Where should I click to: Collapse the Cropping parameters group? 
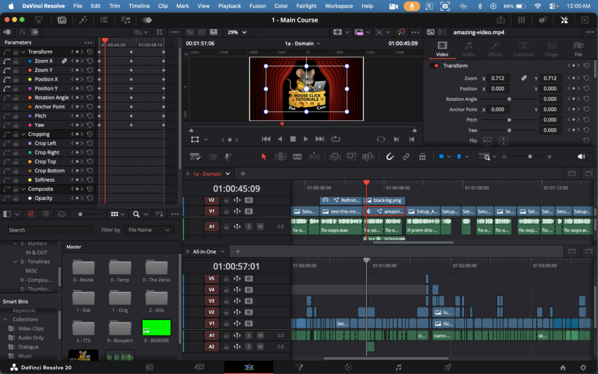click(x=23, y=134)
